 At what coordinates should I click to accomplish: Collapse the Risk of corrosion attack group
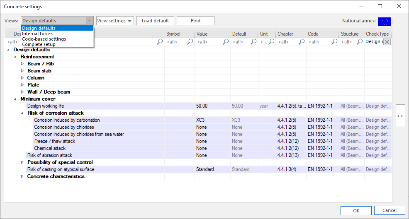(23, 113)
